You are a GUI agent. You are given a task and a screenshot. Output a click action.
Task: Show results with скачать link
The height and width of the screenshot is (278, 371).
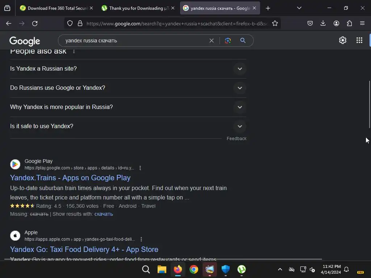[104, 214]
